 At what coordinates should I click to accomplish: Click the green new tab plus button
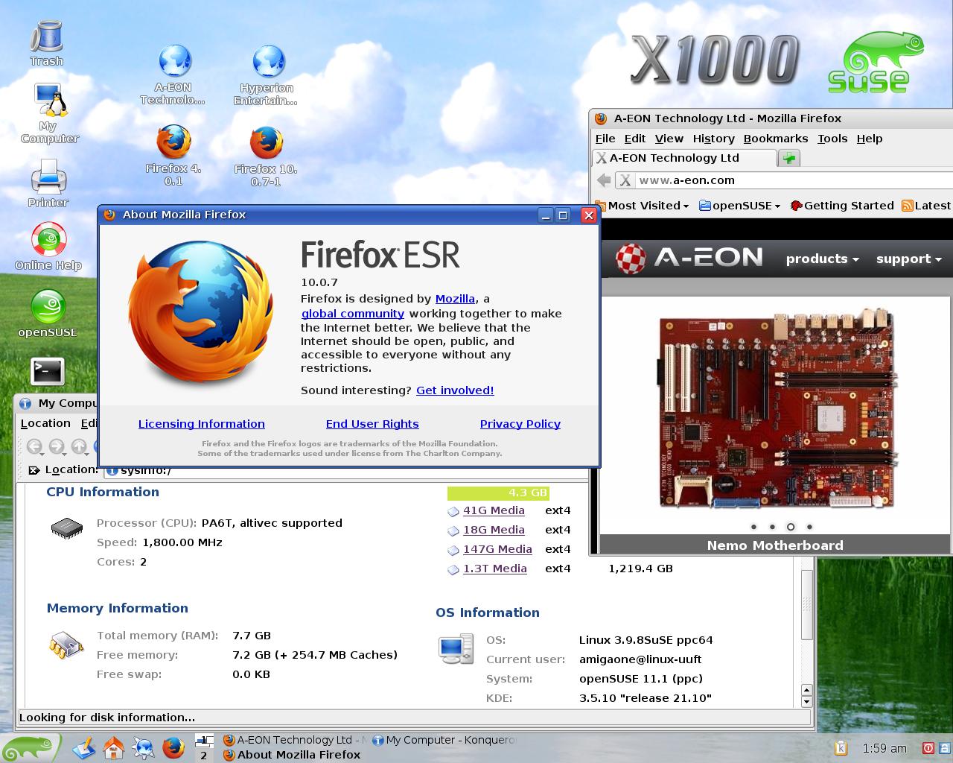click(789, 158)
